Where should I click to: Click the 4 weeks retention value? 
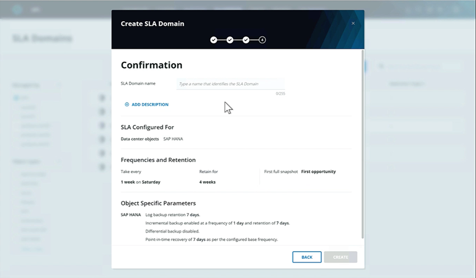point(207,182)
